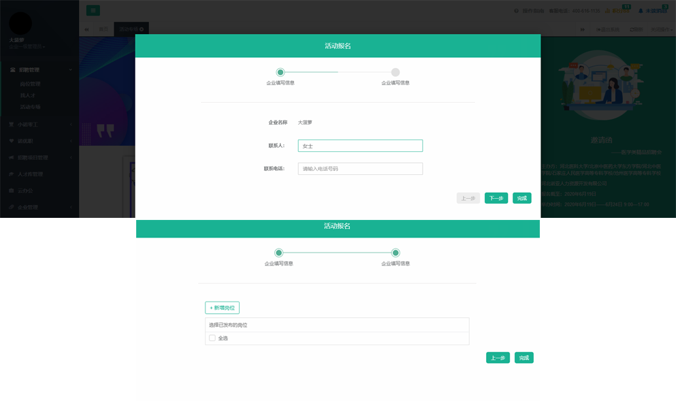Click the tab scroll-right double arrow
This screenshot has height=401, width=676.
coord(583,29)
